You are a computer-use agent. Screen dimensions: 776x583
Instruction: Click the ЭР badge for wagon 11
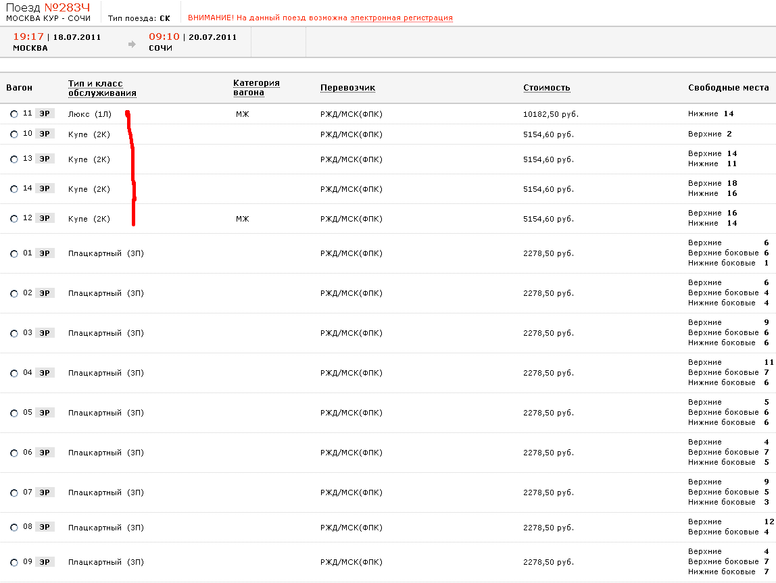tap(45, 114)
